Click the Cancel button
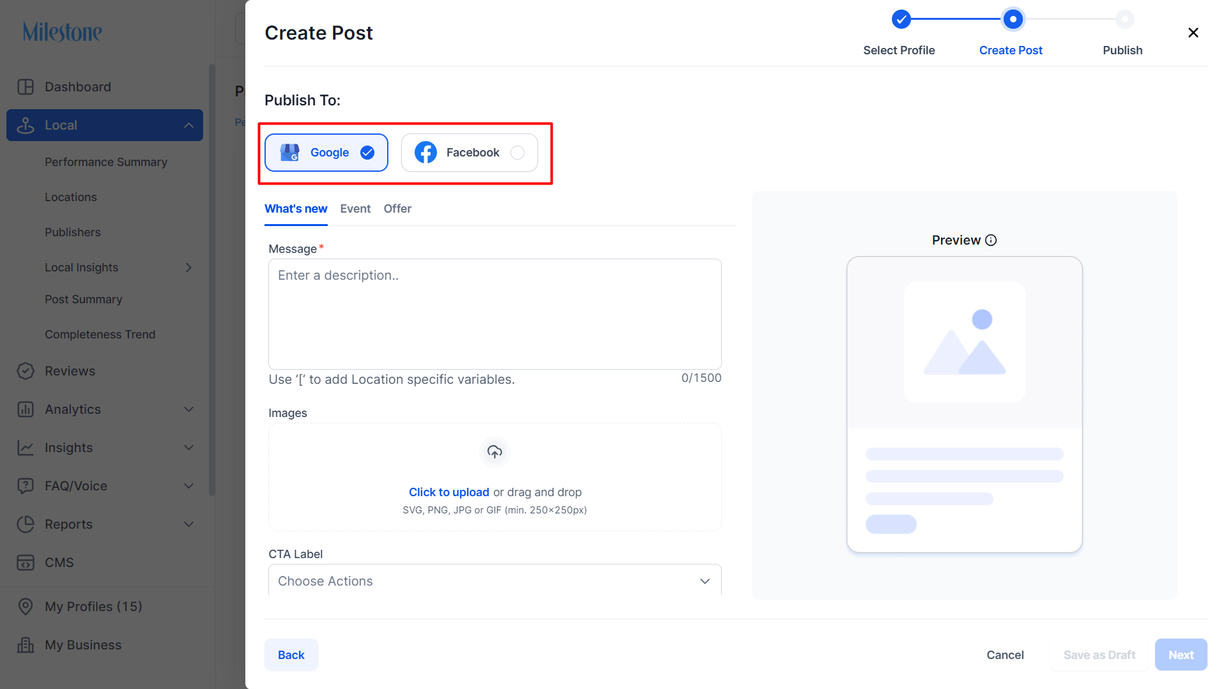Screen dimensions: 1226x689 (x=1005, y=655)
